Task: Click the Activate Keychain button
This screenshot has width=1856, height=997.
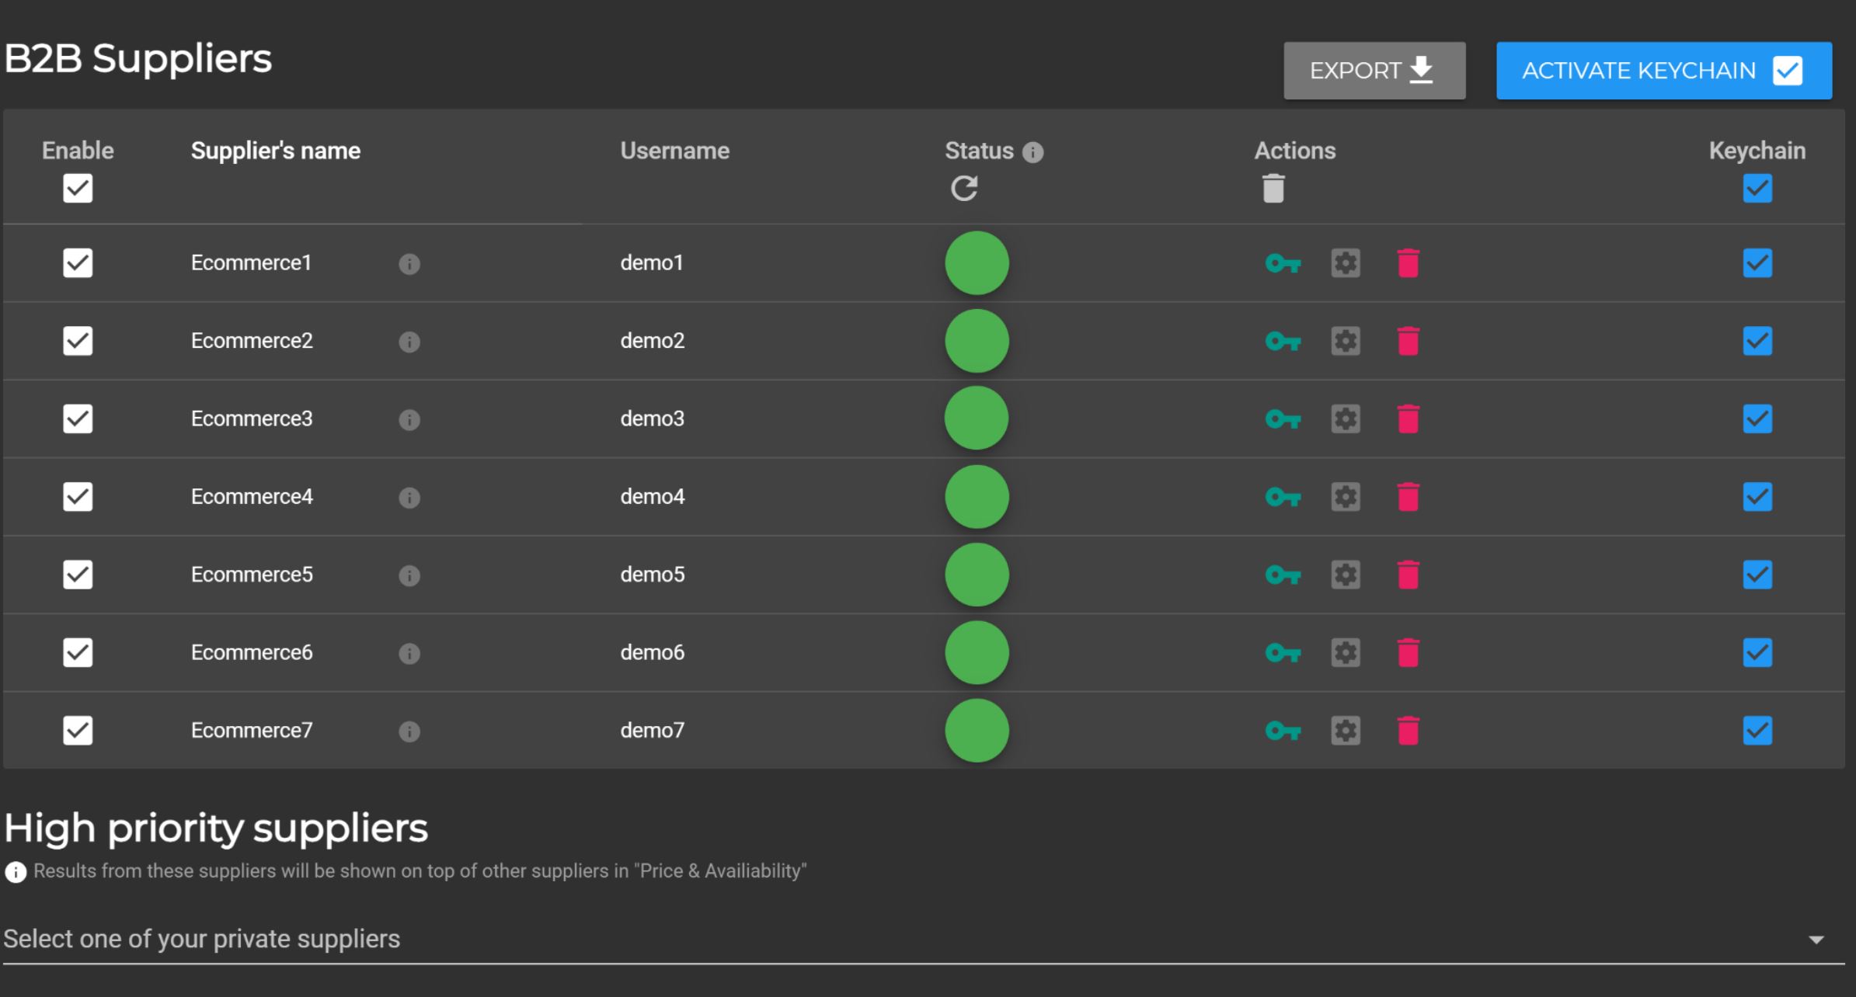Action: click(x=1664, y=71)
